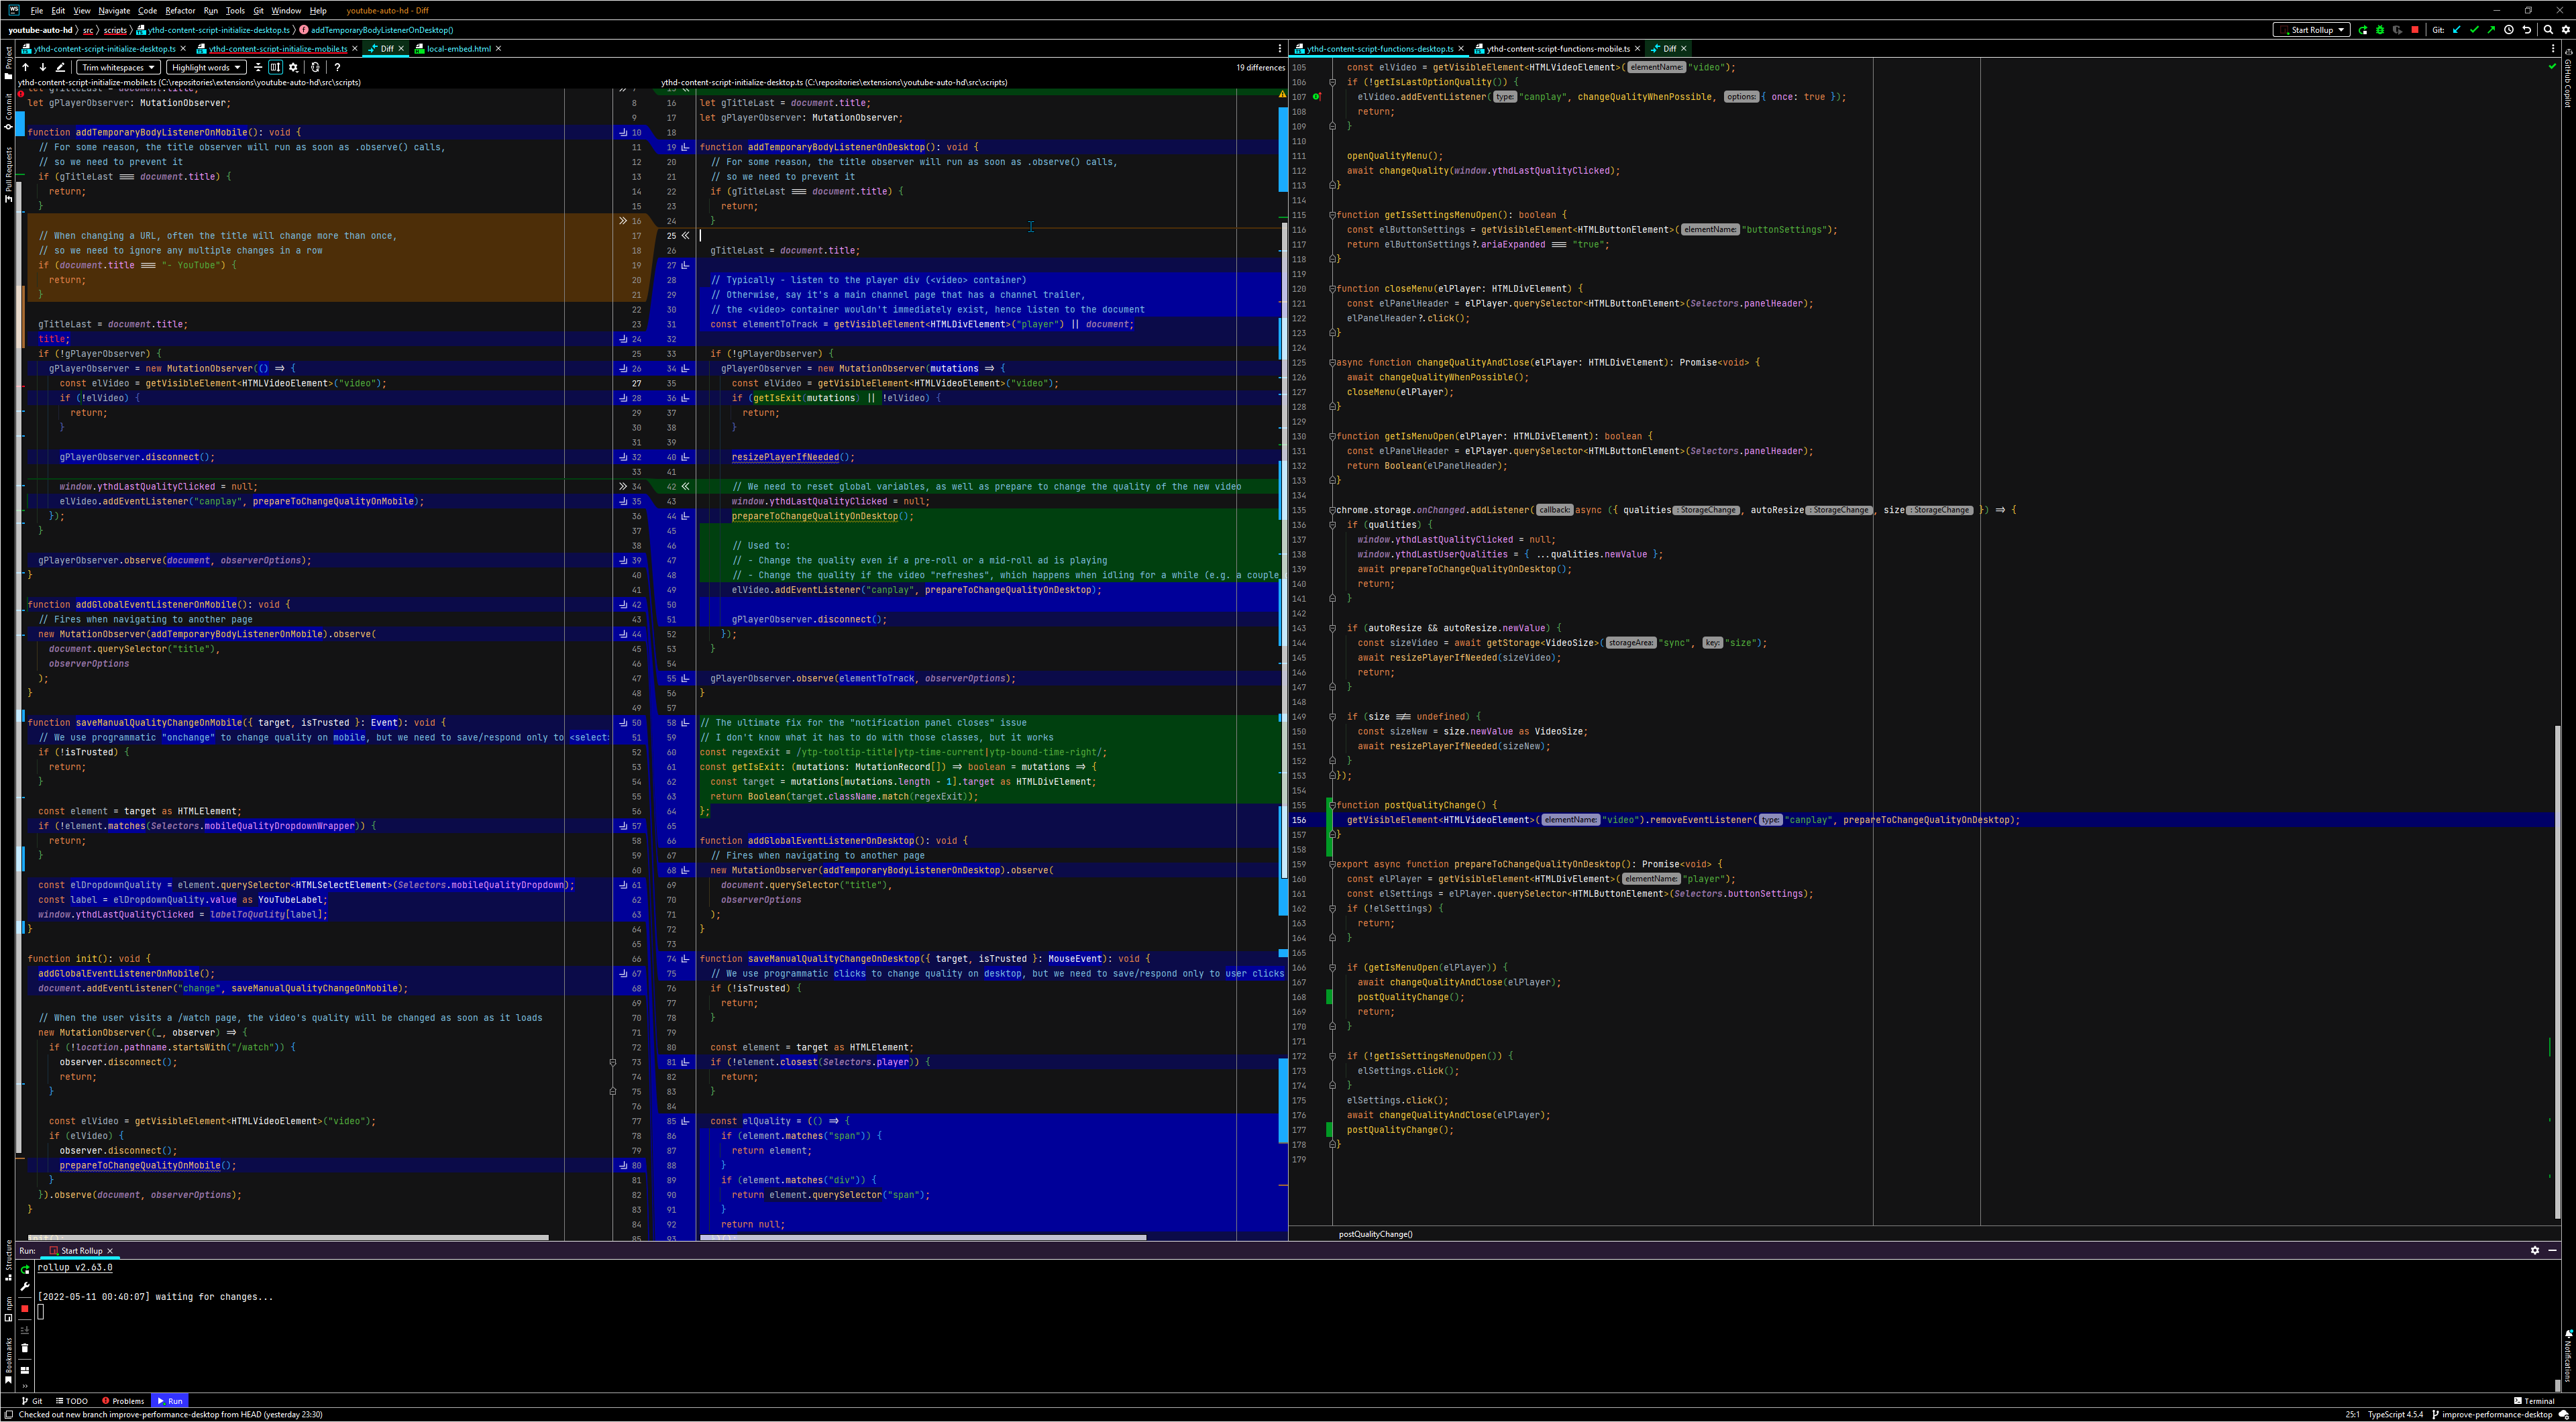Fold the postQualityChange function at line 155
Image resolution: width=2576 pixels, height=1422 pixels.
click(1332, 804)
